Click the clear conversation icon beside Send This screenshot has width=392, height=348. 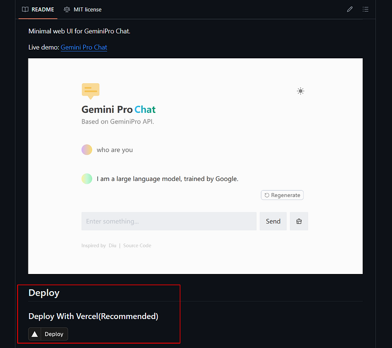tap(299, 221)
